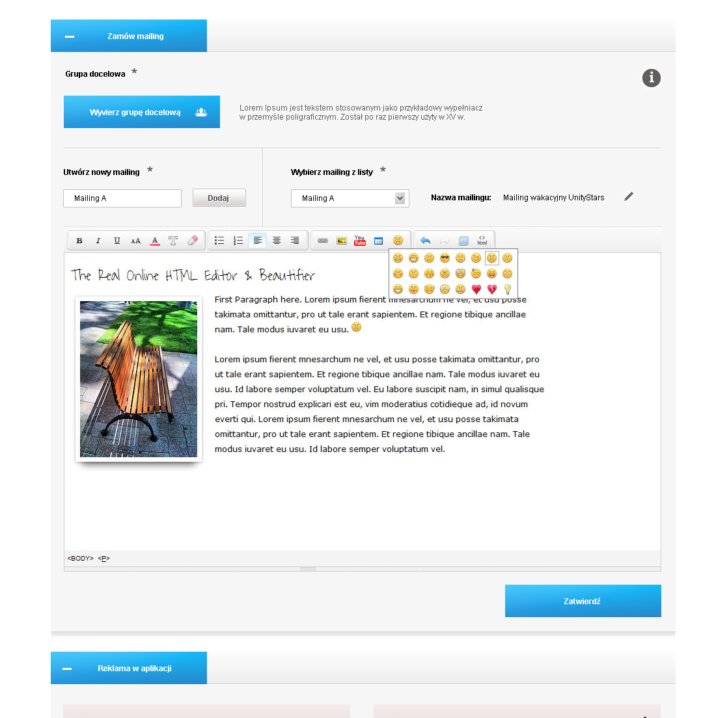Open the font size (AA) tool
This screenshot has width=716, height=718.
(135, 241)
